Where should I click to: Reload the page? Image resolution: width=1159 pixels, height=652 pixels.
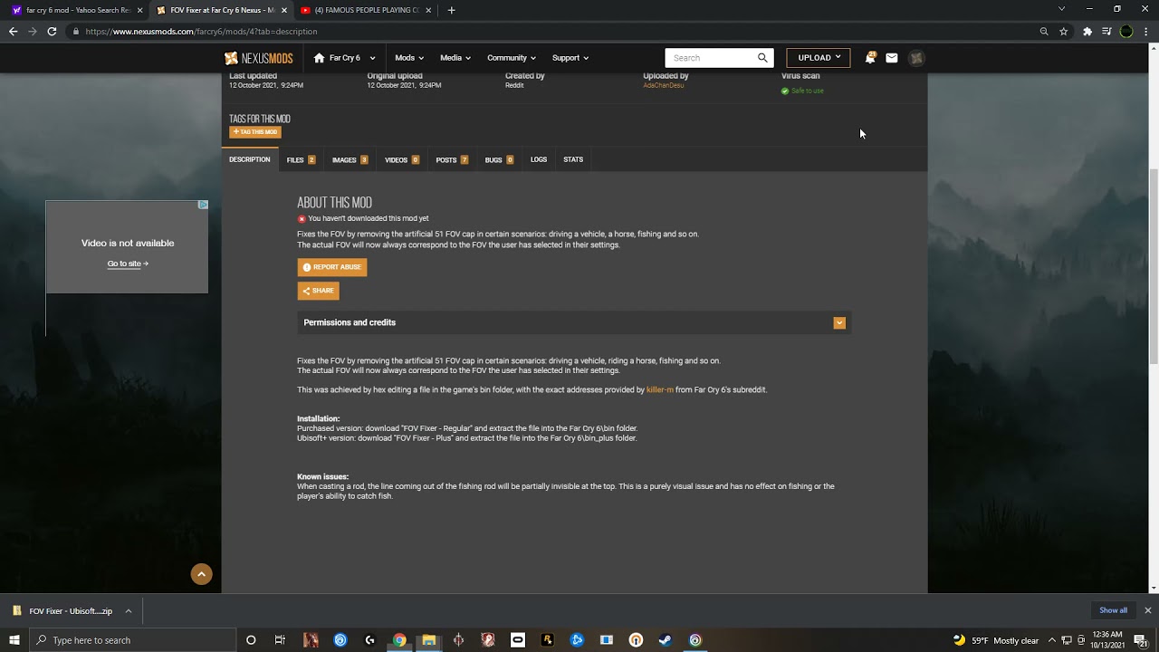coord(52,31)
